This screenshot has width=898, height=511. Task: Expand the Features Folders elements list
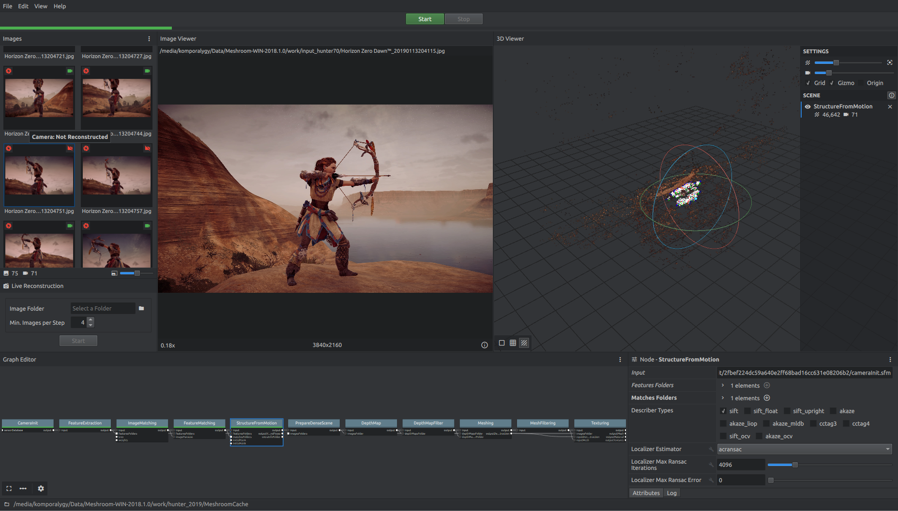723,386
